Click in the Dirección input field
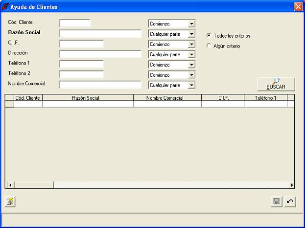 pyautogui.click(x=100, y=54)
